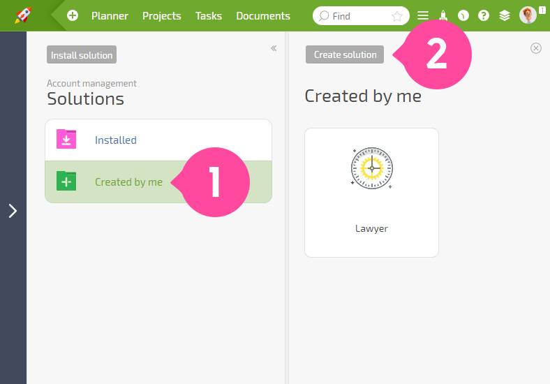Click the Account management breadcrumb text
This screenshot has height=384, width=550.
(92, 84)
